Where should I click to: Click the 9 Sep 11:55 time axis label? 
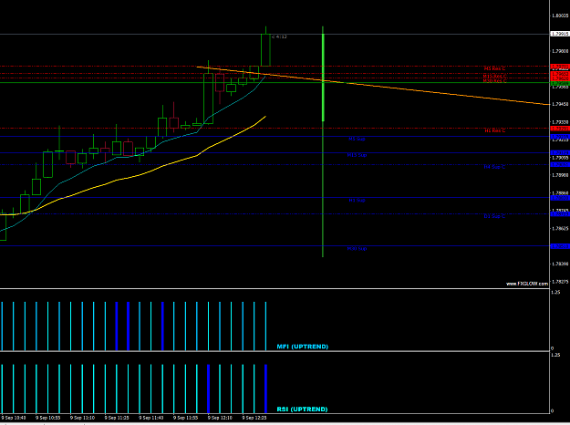point(185,418)
